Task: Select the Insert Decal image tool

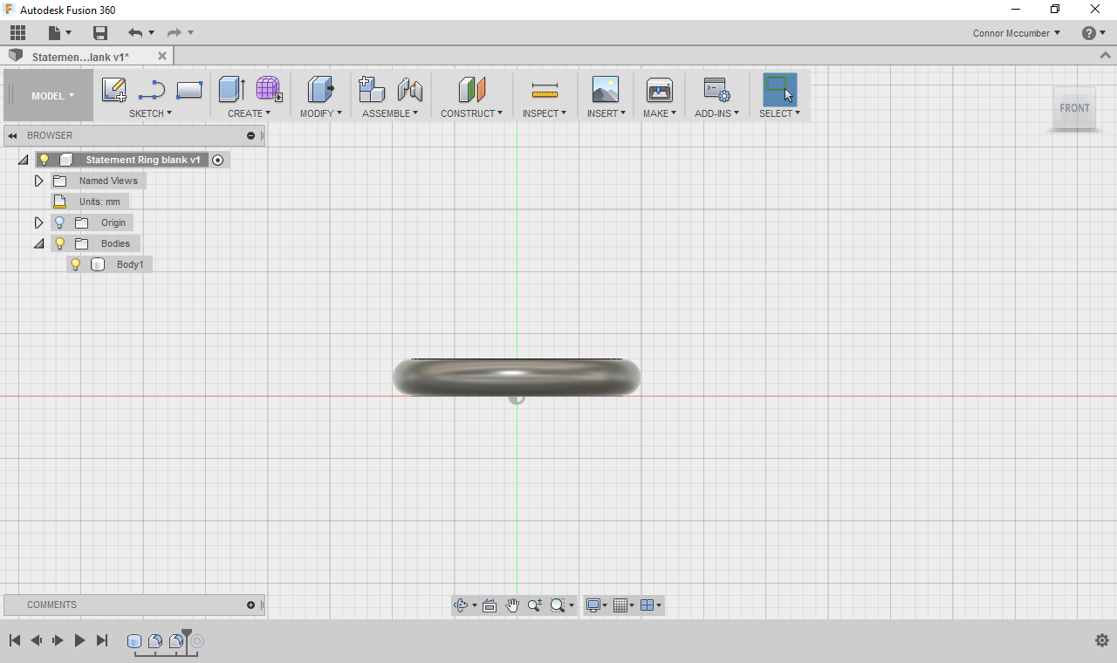Action: [605, 90]
